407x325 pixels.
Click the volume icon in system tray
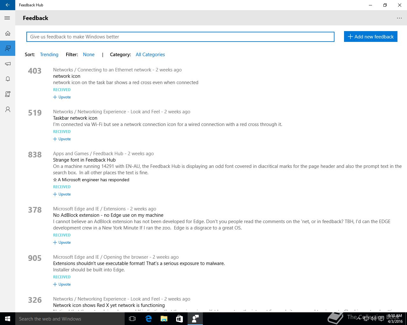[373, 319]
